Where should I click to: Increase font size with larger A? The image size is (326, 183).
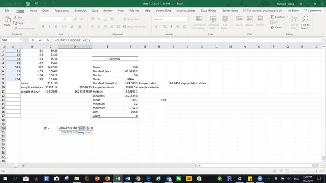(x=75, y=19)
